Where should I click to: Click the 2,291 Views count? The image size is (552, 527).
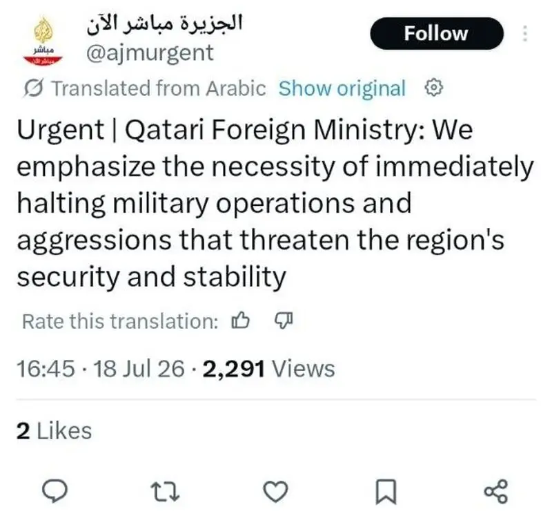[x=268, y=369]
